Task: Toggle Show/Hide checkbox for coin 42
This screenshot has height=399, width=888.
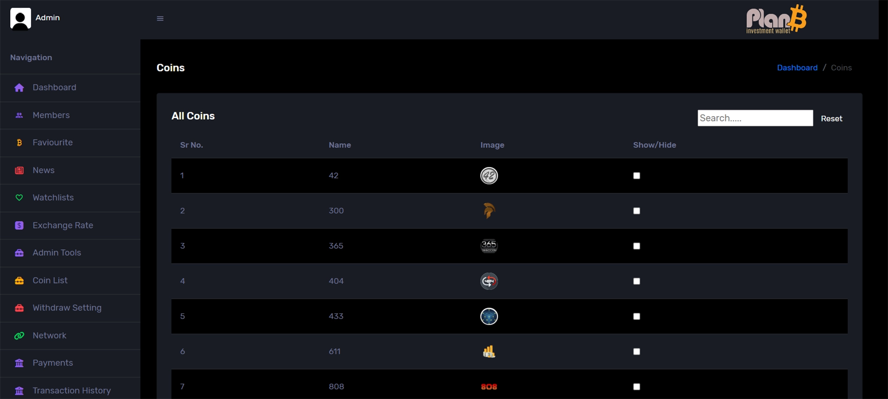Action: point(637,176)
